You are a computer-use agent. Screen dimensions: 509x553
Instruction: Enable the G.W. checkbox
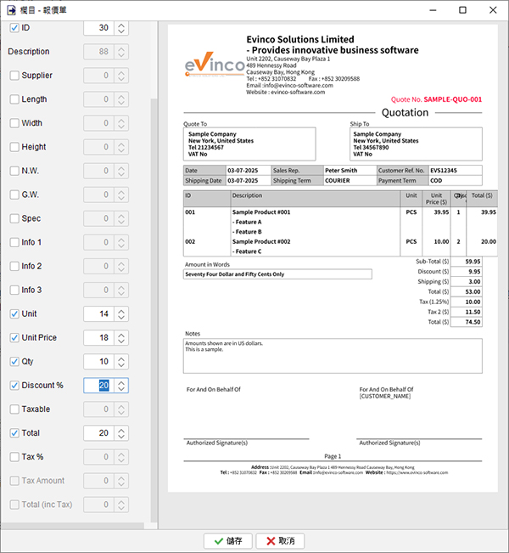(14, 195)
